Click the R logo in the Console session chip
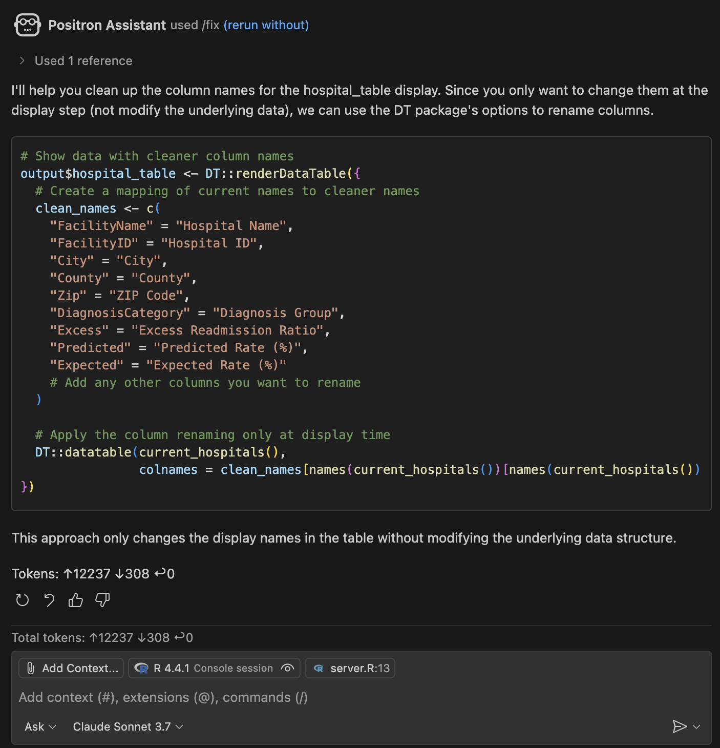 point(141,668)
